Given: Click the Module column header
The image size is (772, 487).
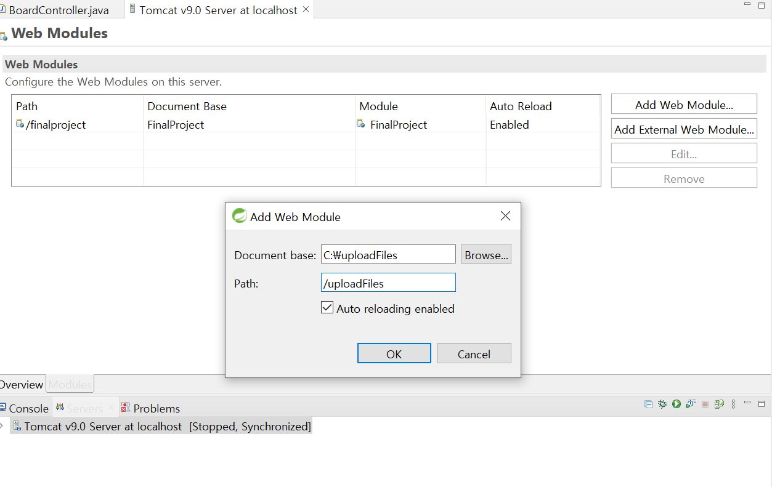Looking at the screenshot, I should point(421,106).
